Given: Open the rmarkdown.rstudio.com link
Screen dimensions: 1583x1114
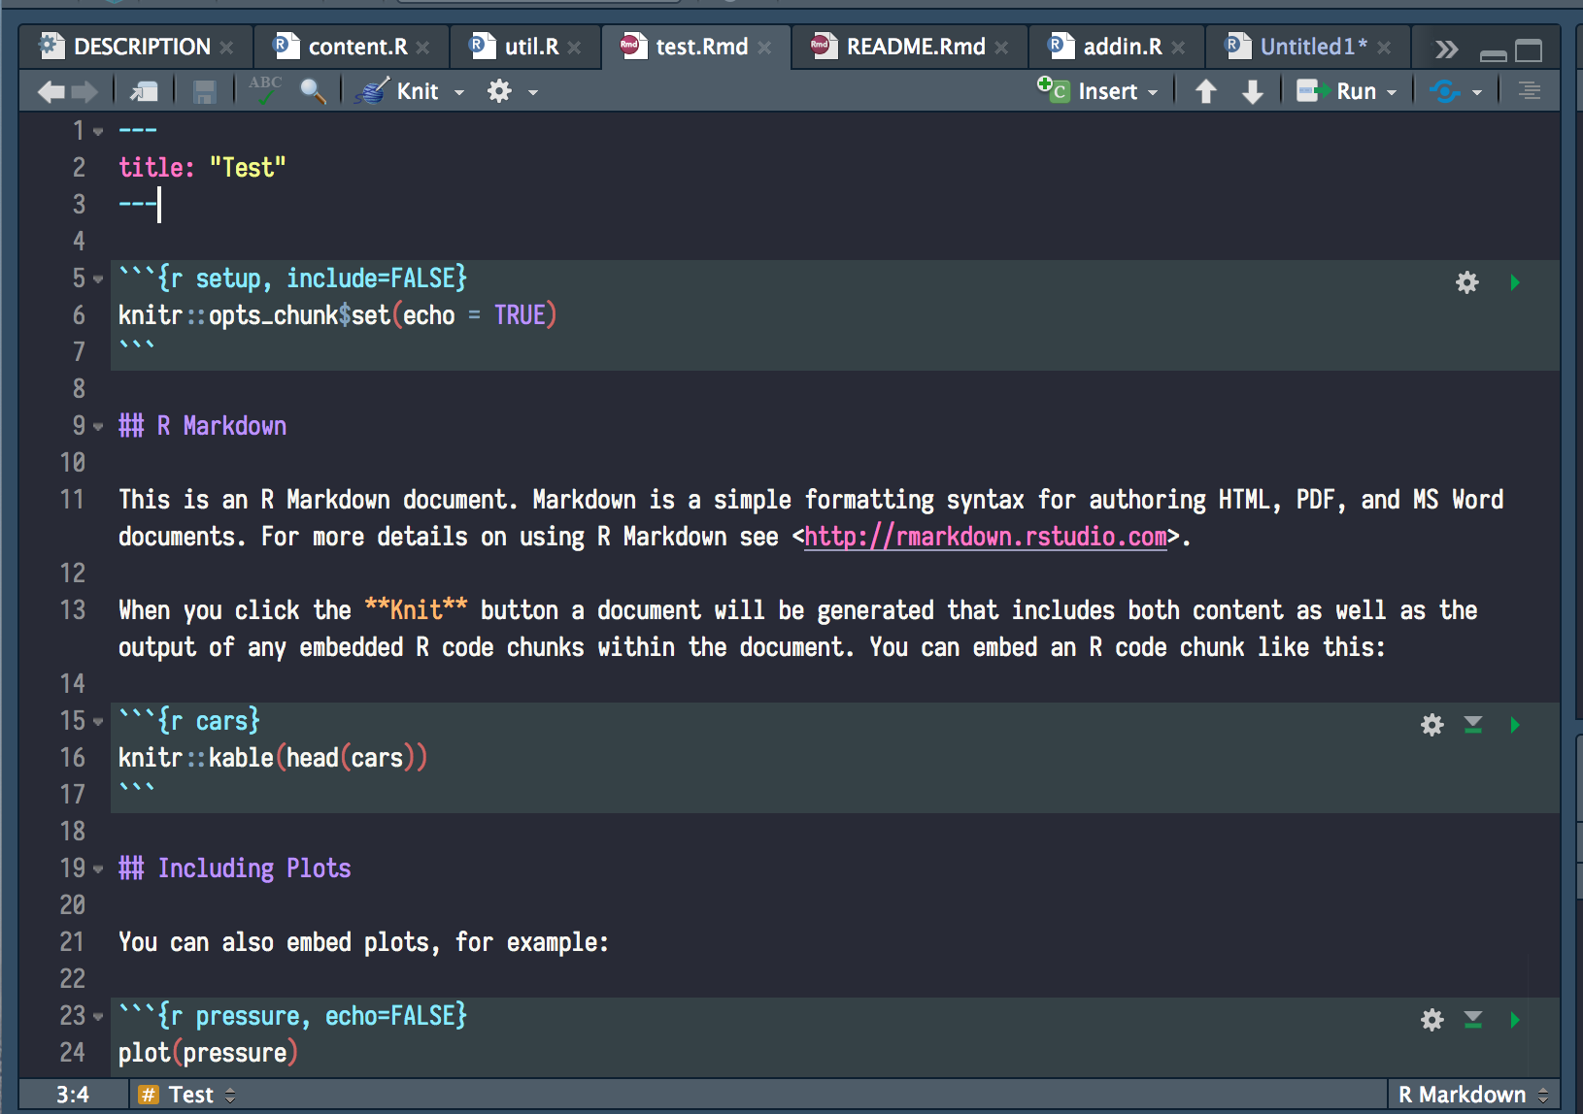Looking at the screenshot, I should (x=984, y=536).
